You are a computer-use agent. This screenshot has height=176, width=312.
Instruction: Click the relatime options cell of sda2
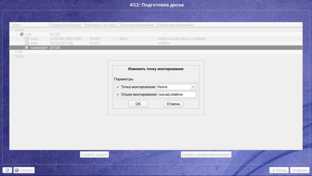click(x=164, y=43)
